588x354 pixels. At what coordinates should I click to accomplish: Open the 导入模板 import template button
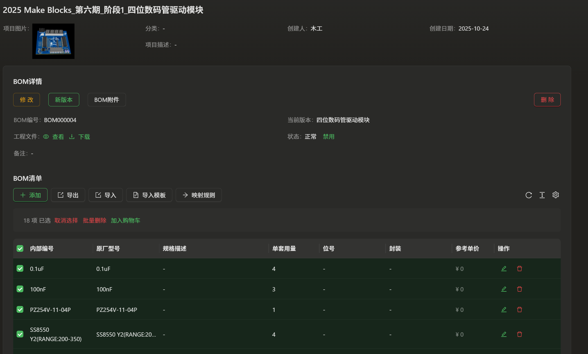[x=149, y=195]
